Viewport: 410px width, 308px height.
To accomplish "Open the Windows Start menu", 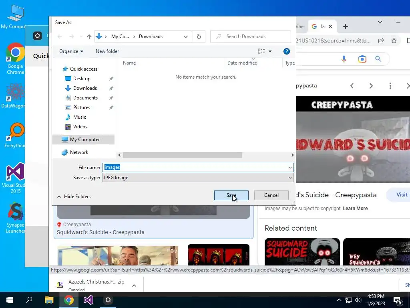I will [10, 300].
